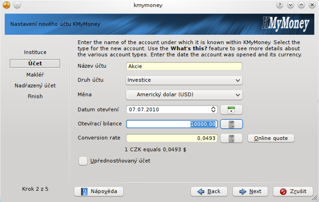319x202 pixels.
Task: Click the round pin button in title bar
Action: click(17, 5)
